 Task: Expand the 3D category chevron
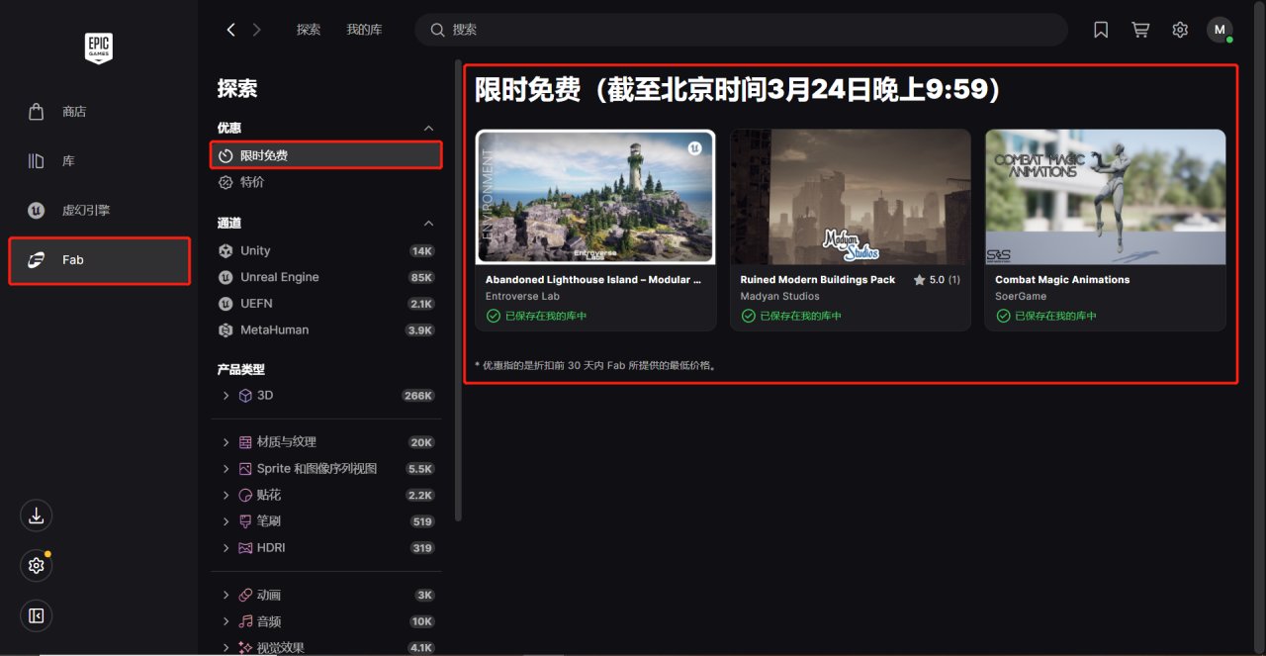(226, 395)
